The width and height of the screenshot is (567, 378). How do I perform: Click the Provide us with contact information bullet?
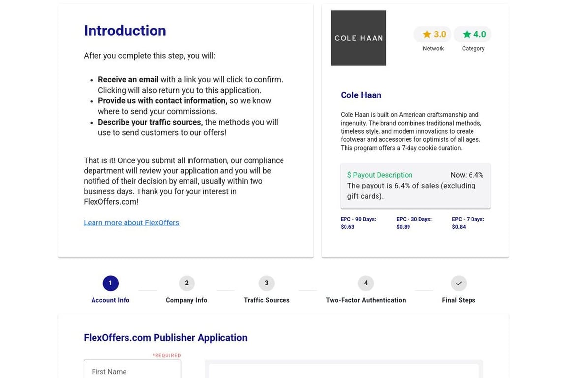(185, 106)
